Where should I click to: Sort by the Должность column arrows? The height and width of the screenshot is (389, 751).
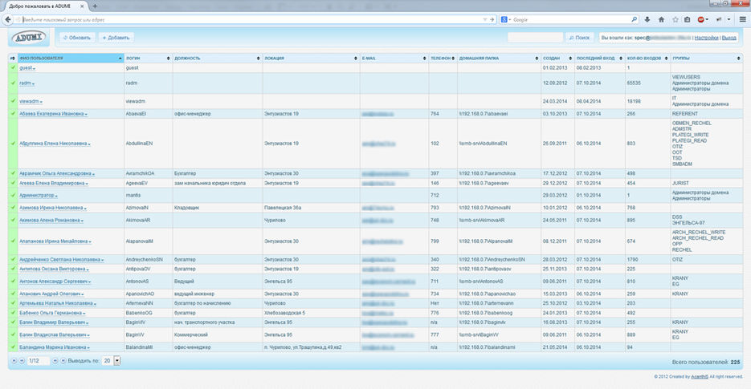258,59
